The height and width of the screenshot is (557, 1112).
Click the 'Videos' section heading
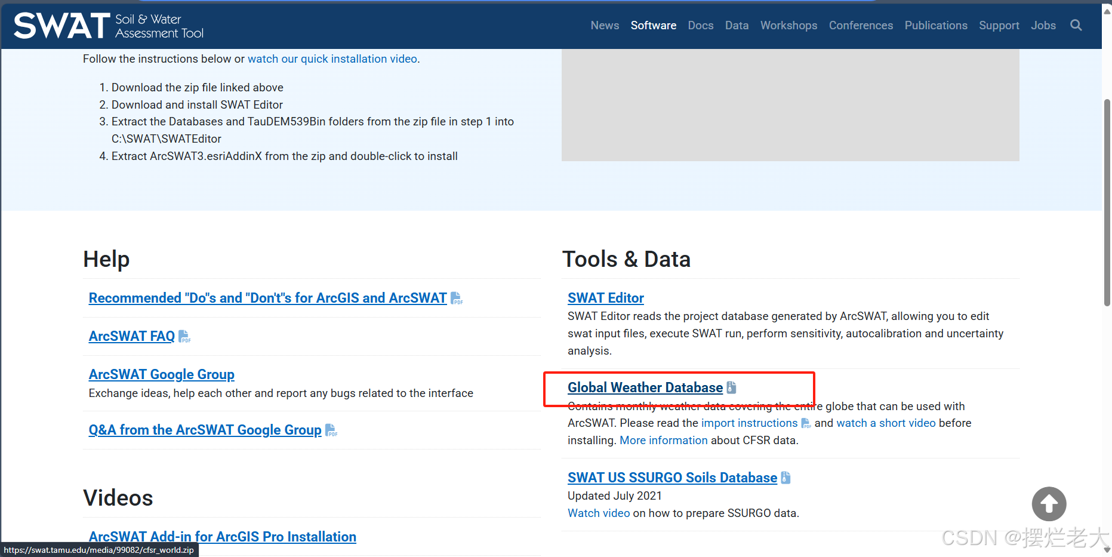(118, 498)
